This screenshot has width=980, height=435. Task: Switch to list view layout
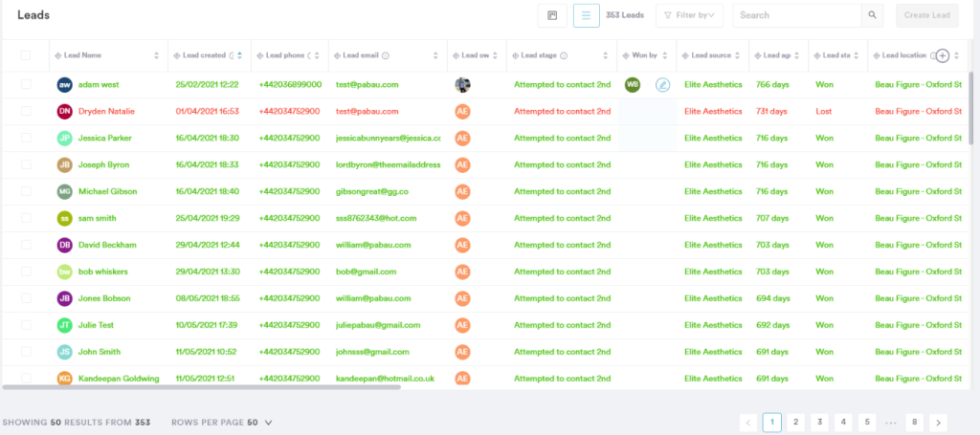pos(586,15)
